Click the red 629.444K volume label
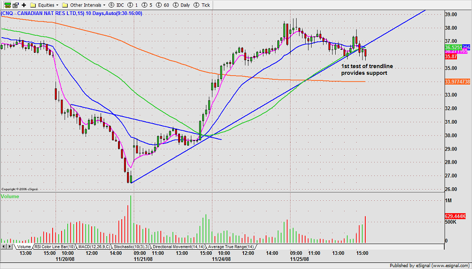 coord(455,216)
